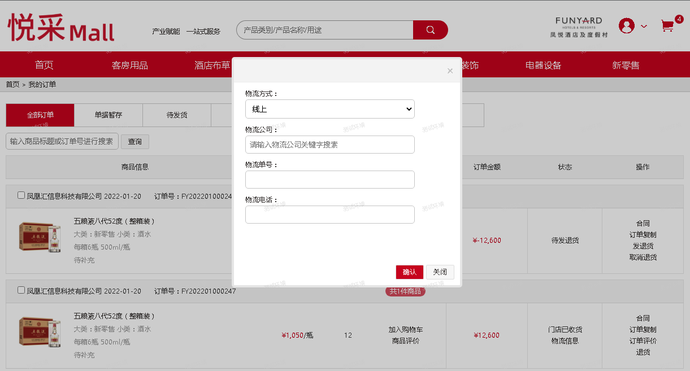Focus the 物流电话 input field
The width and height of the screenshot is (690, 371).
(x=330, y=215)
